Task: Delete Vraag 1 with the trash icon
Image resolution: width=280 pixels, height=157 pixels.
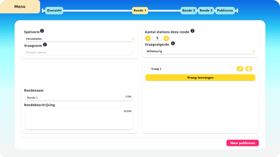Action: [249, 69]
